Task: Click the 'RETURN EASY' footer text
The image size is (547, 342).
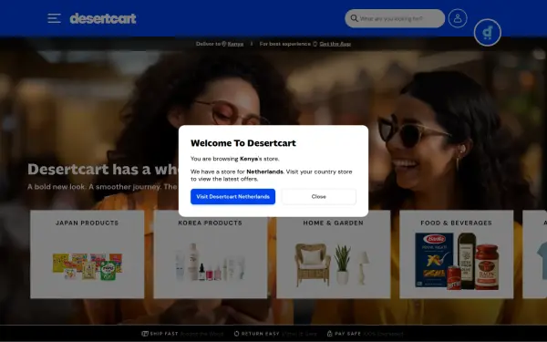Action: point(260,334)
